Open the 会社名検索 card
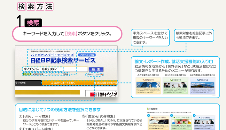Image resolution: width=226 pixels, height=130 pixels. click(x=204, y=123)
